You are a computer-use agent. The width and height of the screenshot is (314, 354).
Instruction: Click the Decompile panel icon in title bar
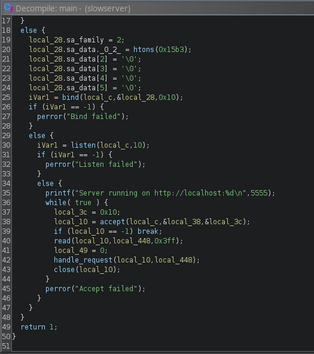click(8, 8)
